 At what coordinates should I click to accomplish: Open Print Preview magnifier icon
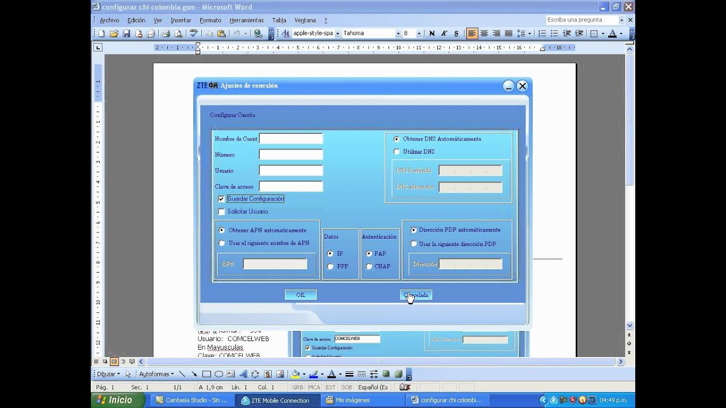(x=178, y=33)
